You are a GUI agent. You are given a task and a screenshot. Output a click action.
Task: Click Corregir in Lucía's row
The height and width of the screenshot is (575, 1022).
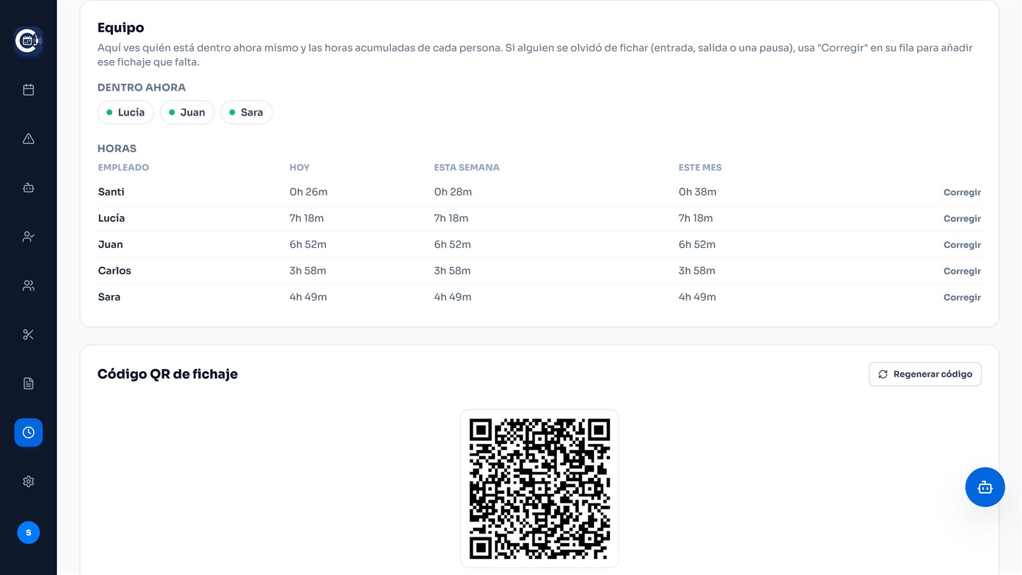pos(962,218)
